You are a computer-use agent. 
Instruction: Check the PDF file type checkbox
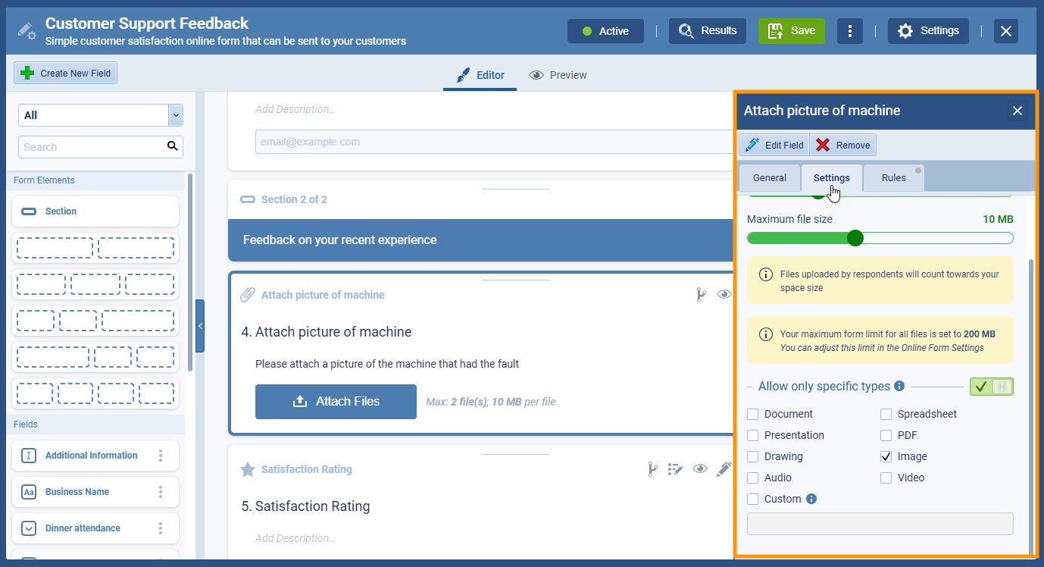(886, 435)
